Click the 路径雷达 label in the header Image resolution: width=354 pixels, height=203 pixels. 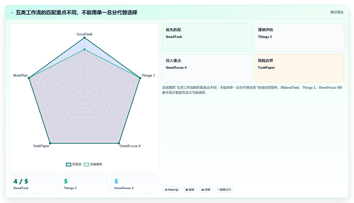[337, 12]
